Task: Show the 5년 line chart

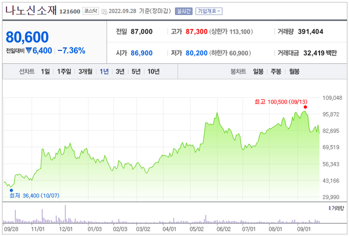Action: 136,71
